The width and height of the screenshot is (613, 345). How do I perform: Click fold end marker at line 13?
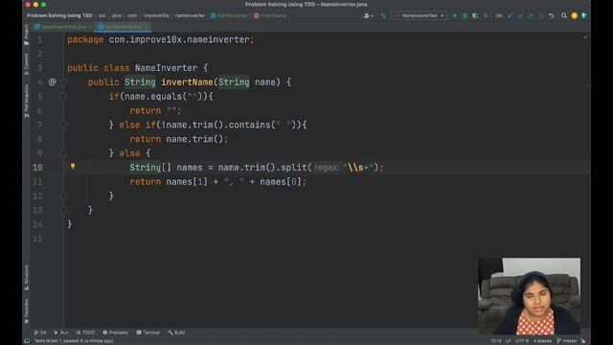63,210
